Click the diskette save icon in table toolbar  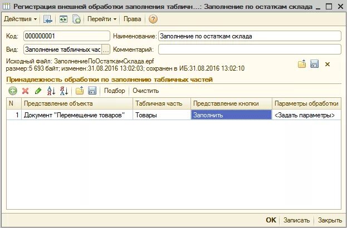click(92, 91)
